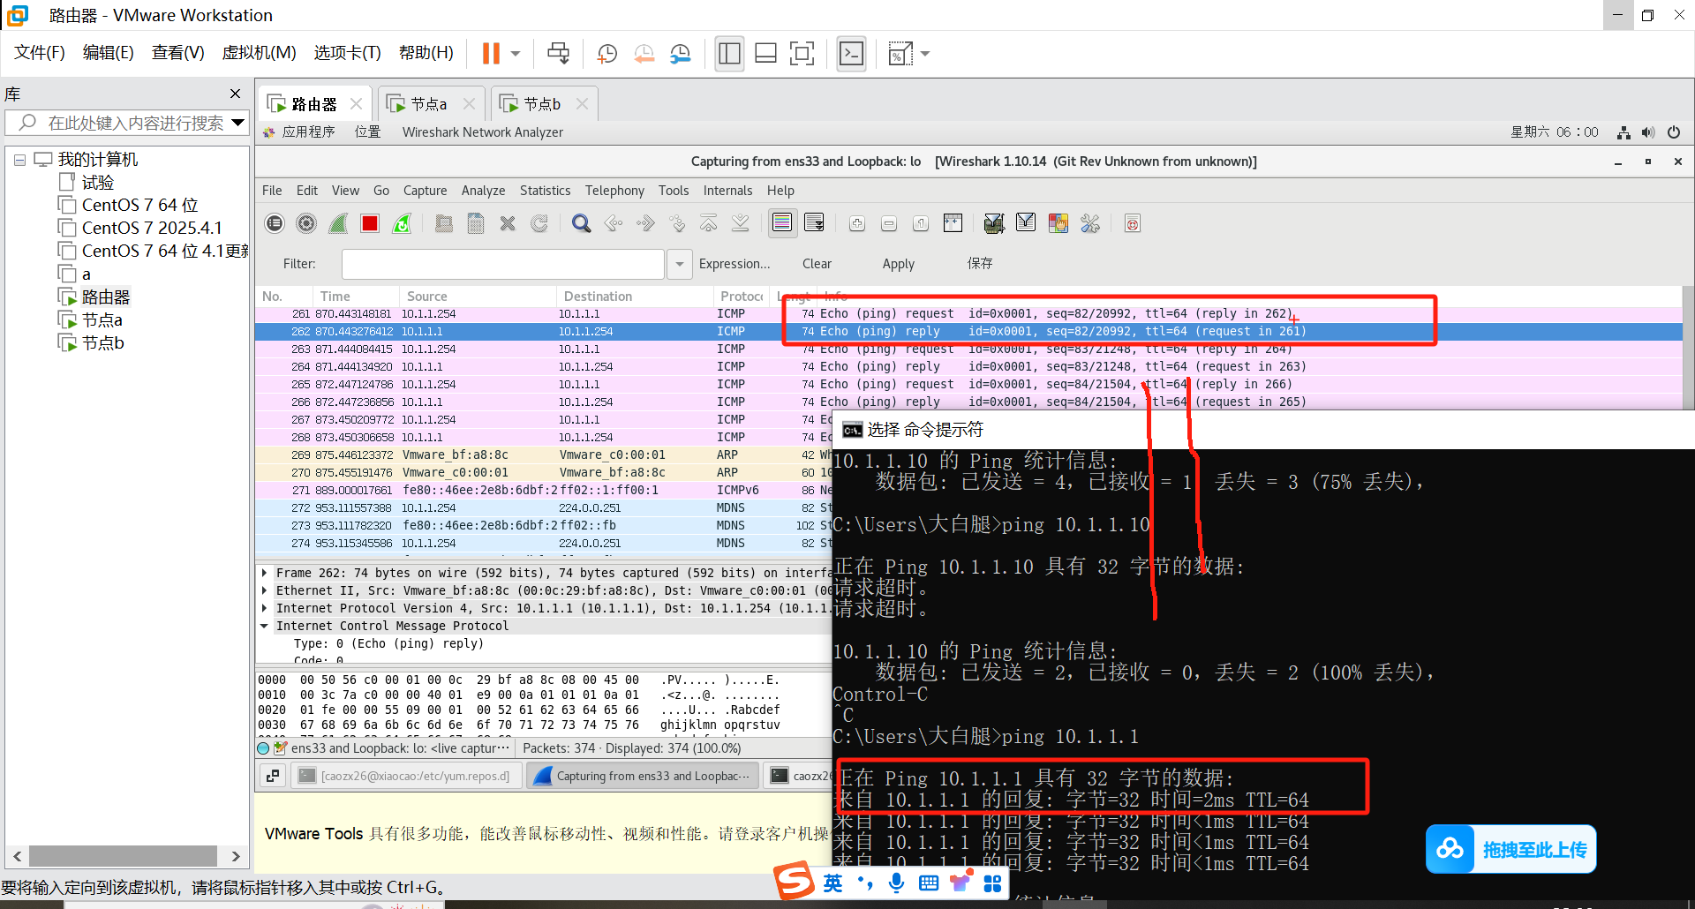The width and height of the screenshot is (1695, 909).
Task: Open Wireshark help lifebuoy icon
Action: click(1133, 223)
